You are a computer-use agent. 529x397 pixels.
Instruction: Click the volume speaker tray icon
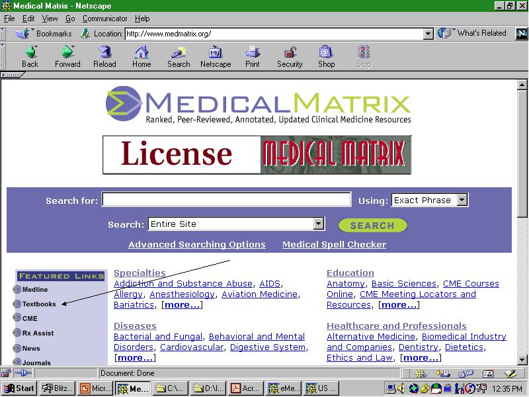(x=401, y=388)
